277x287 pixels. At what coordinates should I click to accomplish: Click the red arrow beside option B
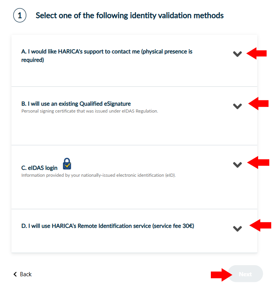pyautogui.click(x=258, y=103)
